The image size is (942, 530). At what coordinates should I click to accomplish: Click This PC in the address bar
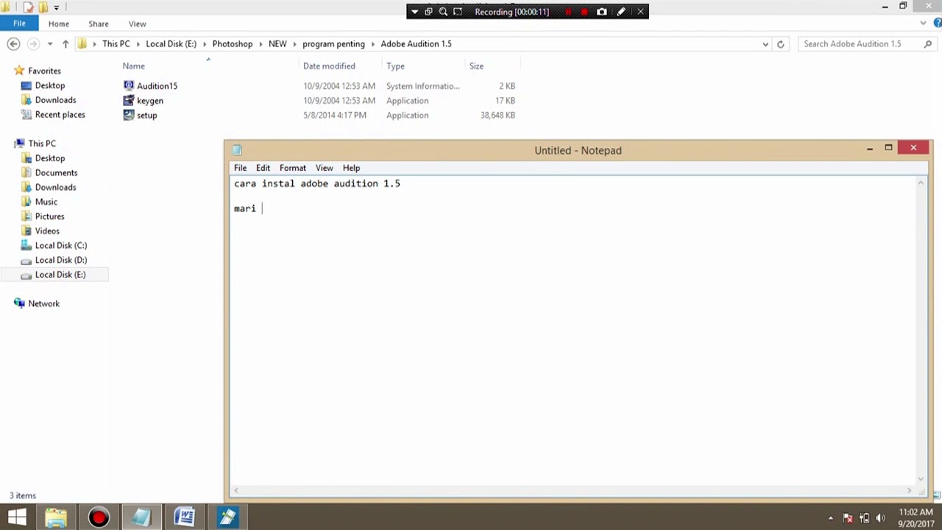coord(116,44)
